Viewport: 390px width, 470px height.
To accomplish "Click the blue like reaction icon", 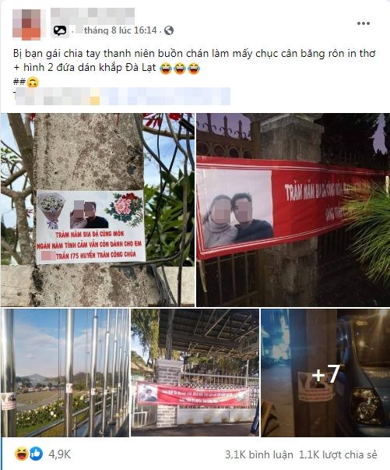I will (x=37, y=454).
